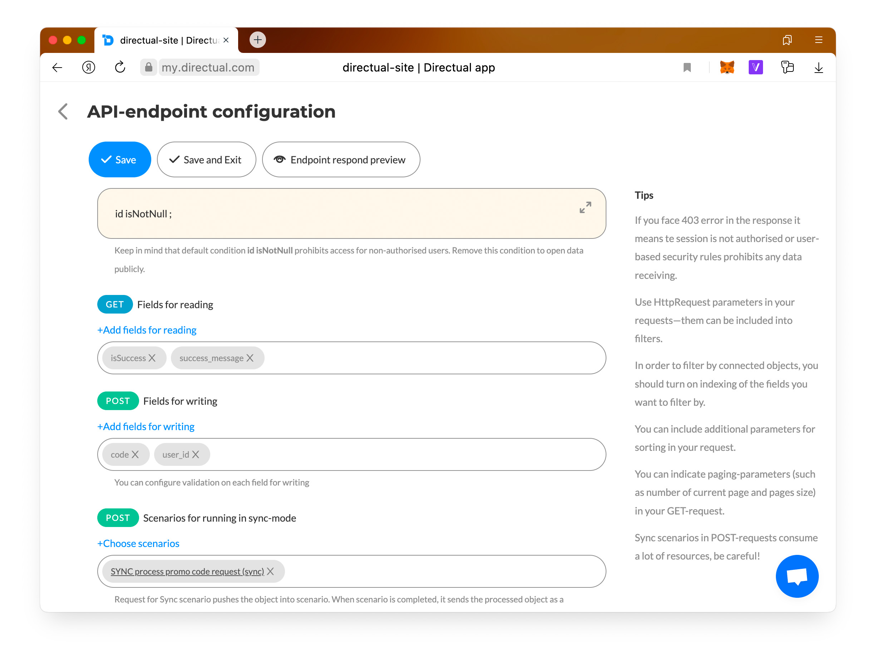
Task: Go back using the page chevron arrow
Action: click(x=63, y=111)
